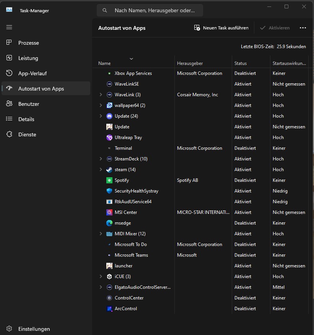314x335 pixels.
Task: Click the launcher app icon
Action: pyautogui.click(x=109, y=266)
